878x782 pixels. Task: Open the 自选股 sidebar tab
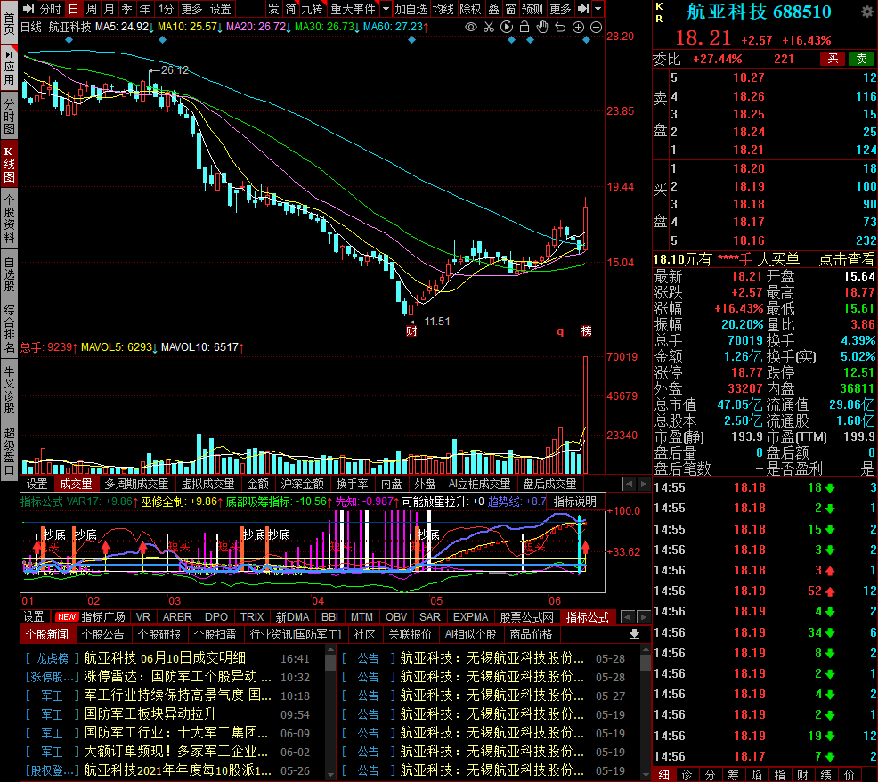tap(9, 274)
